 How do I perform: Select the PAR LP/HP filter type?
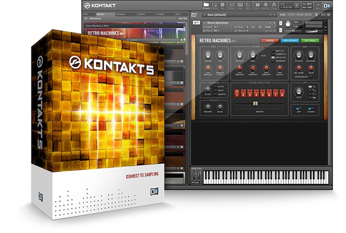click(273, 57)
